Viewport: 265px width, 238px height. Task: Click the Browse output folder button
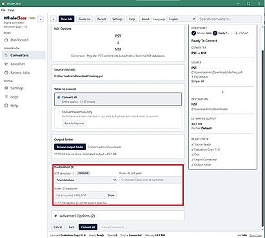pos(70,147)
